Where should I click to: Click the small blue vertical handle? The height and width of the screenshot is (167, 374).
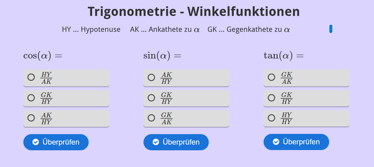(331, 29)
